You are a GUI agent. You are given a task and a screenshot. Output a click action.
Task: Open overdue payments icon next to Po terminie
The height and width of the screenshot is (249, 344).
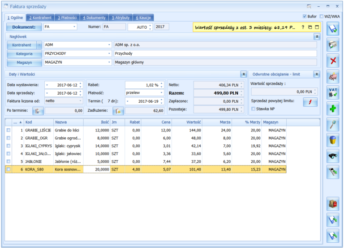pos(38,111)
